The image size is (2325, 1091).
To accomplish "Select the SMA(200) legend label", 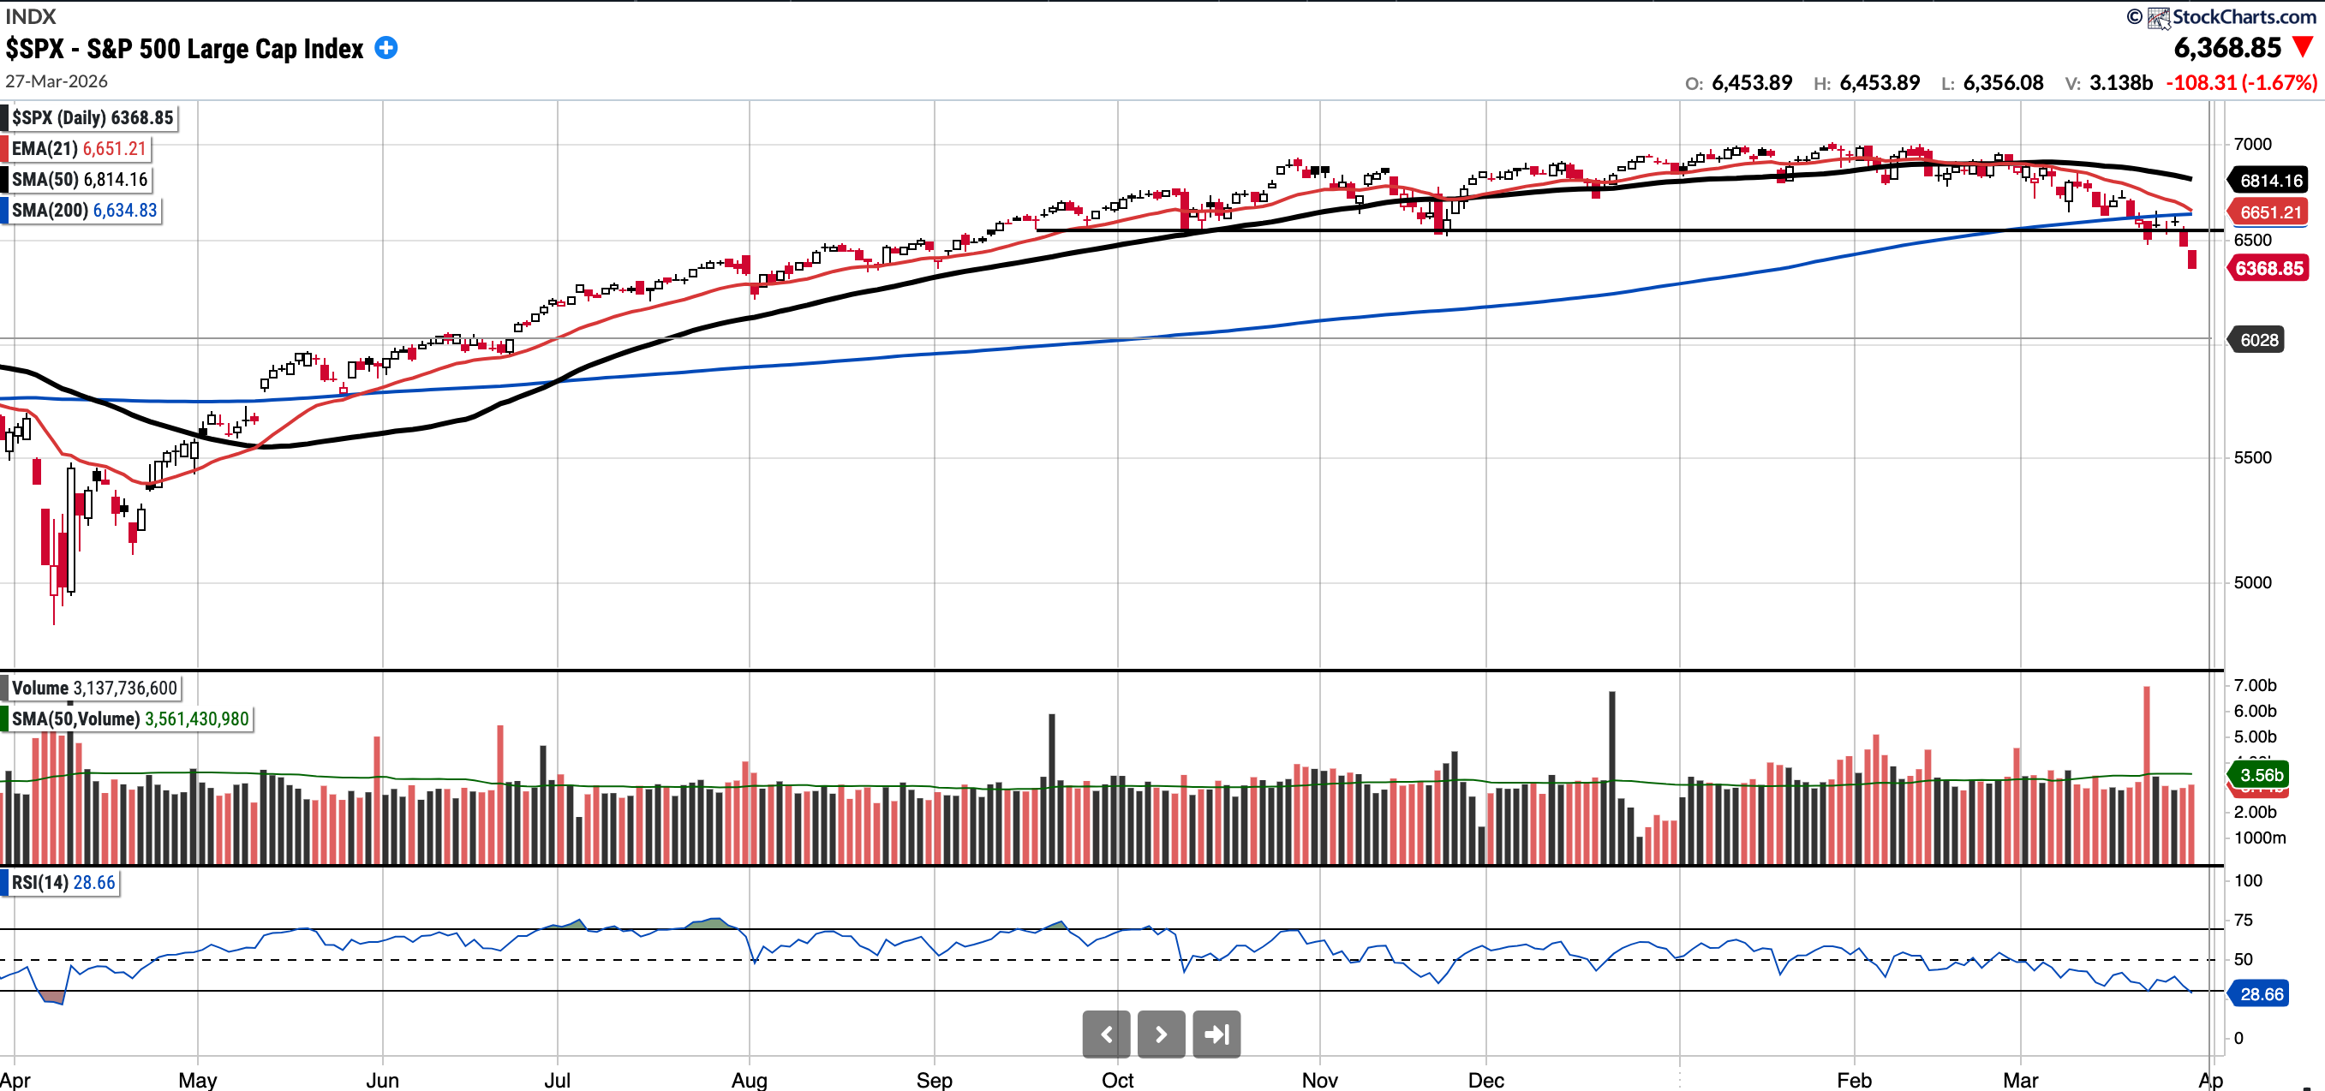I will [84, 211].
